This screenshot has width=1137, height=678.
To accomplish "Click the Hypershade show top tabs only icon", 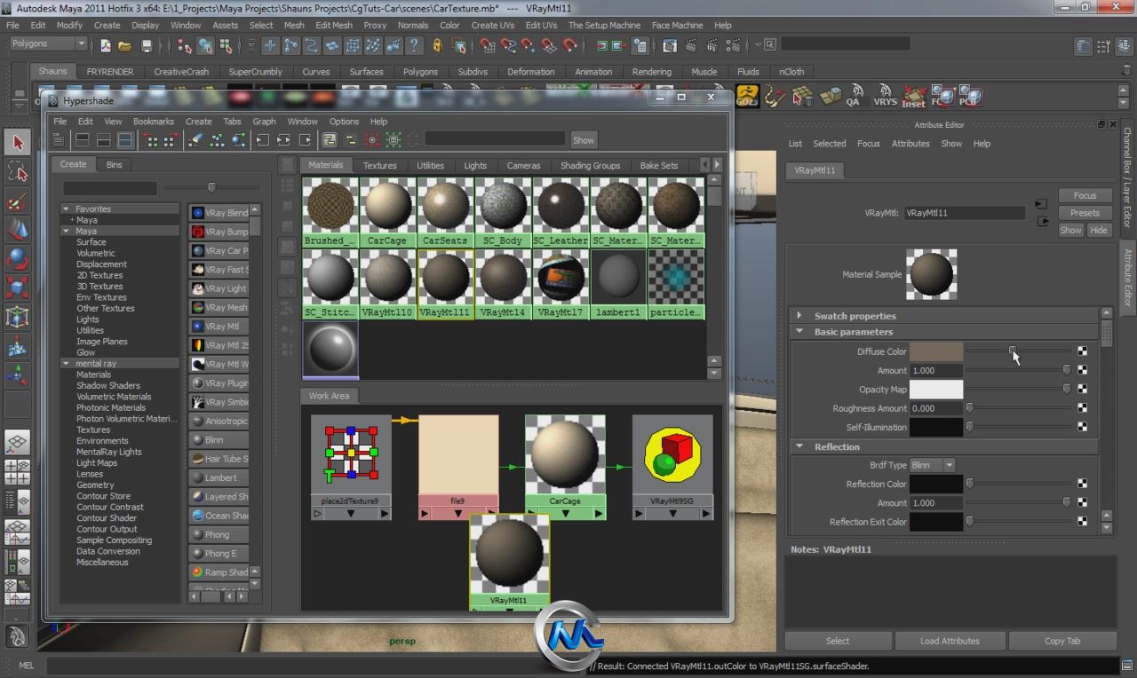I will click(82, 139).
